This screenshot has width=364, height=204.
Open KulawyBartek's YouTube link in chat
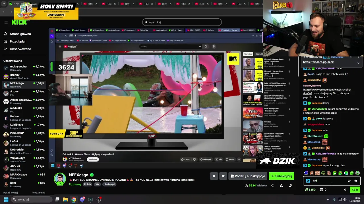pyautogui.click(x=327, y=92)
